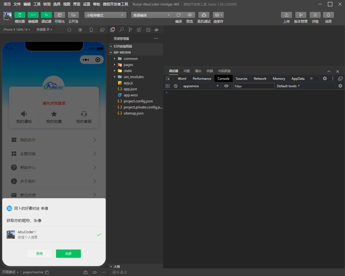The height and width of the screenshot is (276, 345).
Task: Toggle the console sidebar
Action: coord(168,86)
